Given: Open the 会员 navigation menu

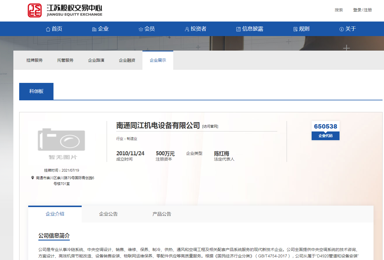Looking at the screenshot, I should (x=147, y=29).
